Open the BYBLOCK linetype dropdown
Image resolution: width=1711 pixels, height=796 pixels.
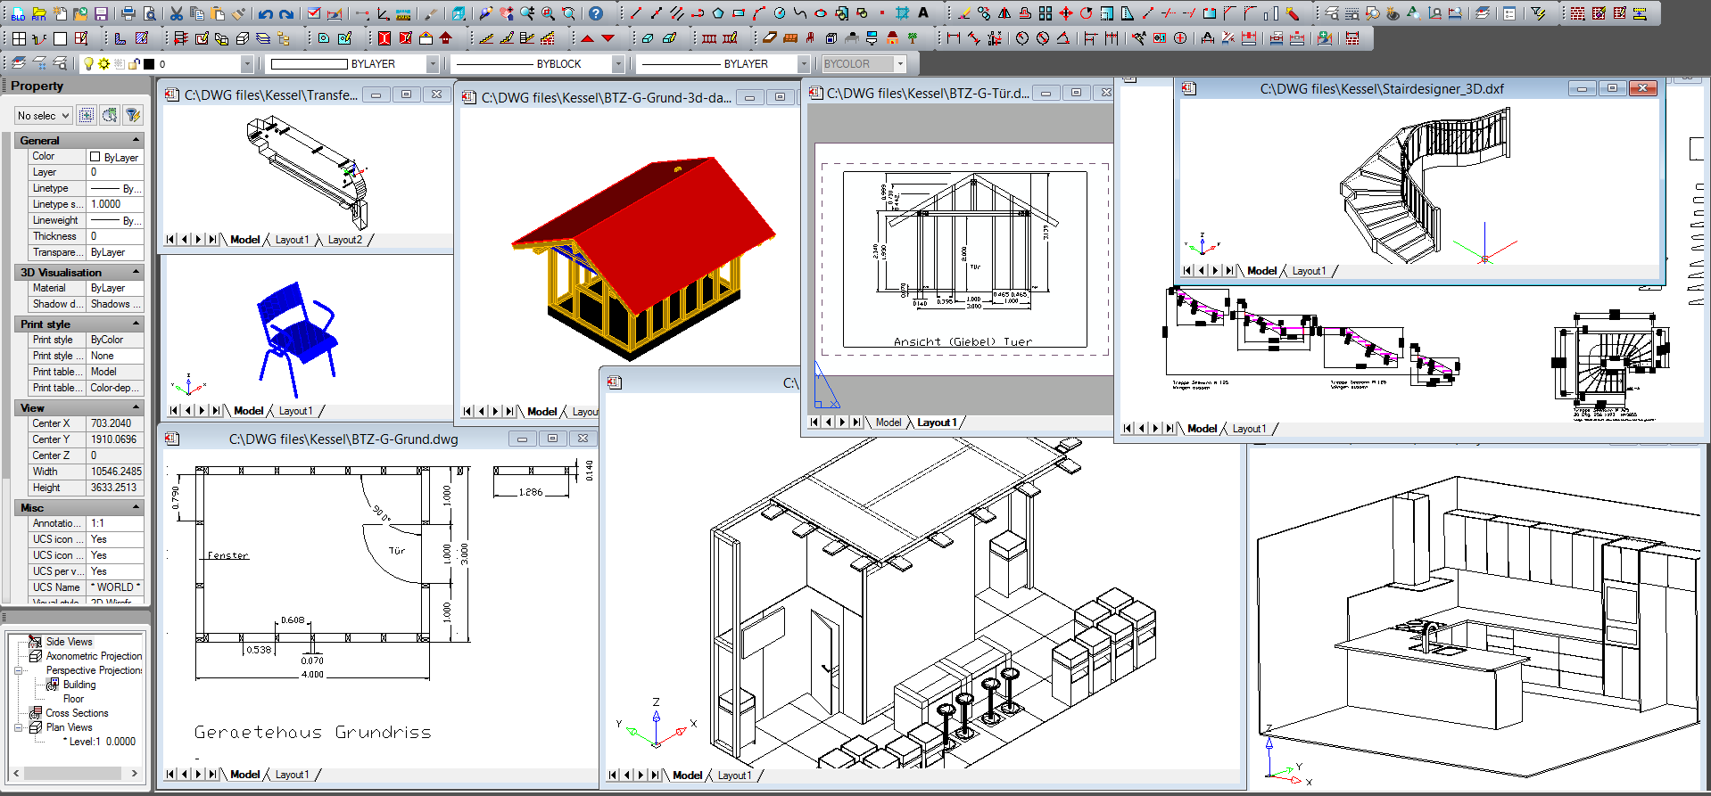coord(617,64)
